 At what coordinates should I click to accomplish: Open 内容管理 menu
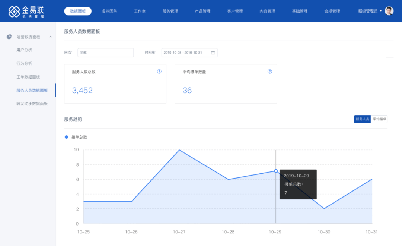(267, 11)
